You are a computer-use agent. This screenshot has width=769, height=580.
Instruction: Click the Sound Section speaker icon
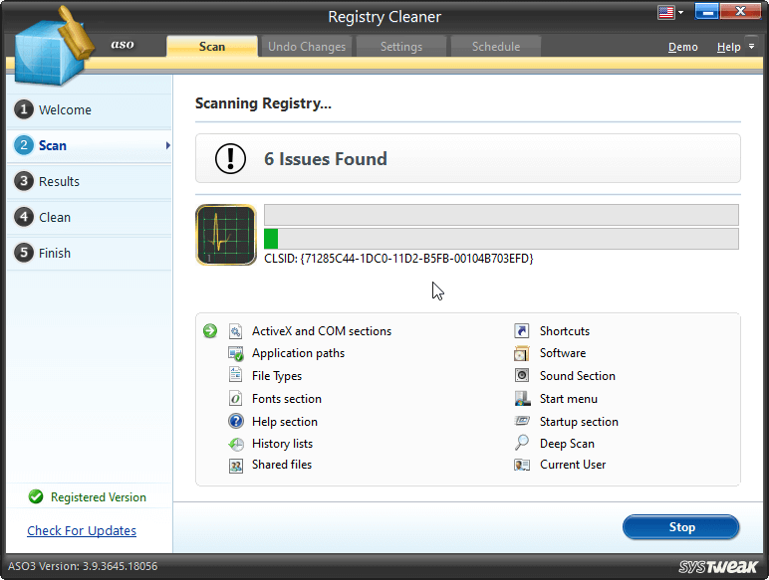[x=522, y=375]
